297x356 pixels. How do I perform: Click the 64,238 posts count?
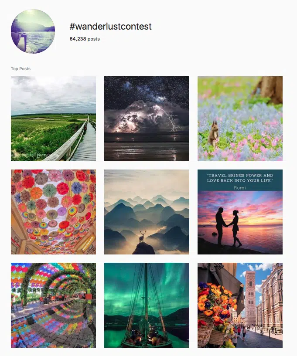coord(85,39)
